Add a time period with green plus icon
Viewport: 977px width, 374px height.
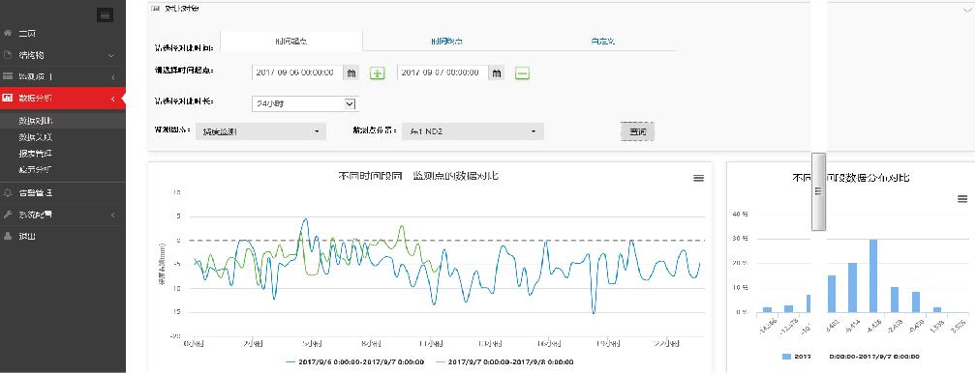click(378, 73)
